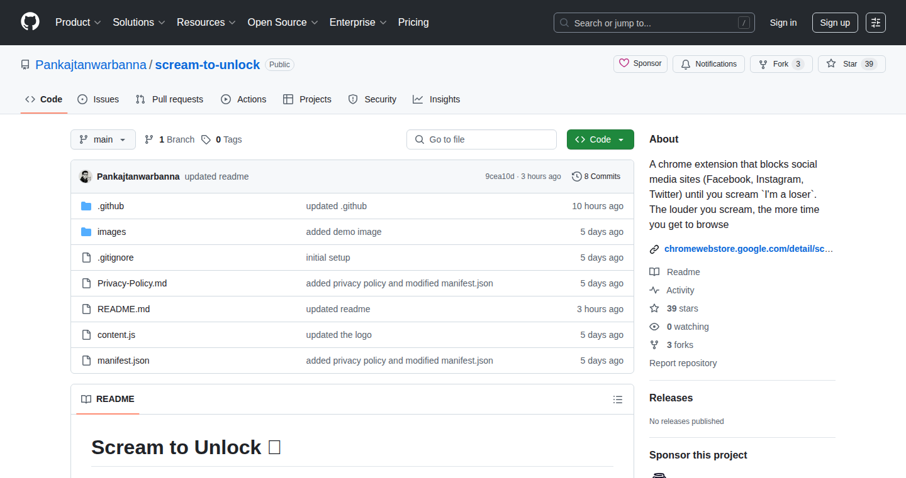This screenshot has width=906, height=478.
Task: Open the accessibility settings icon in header
Action: (x=876, y=23)
